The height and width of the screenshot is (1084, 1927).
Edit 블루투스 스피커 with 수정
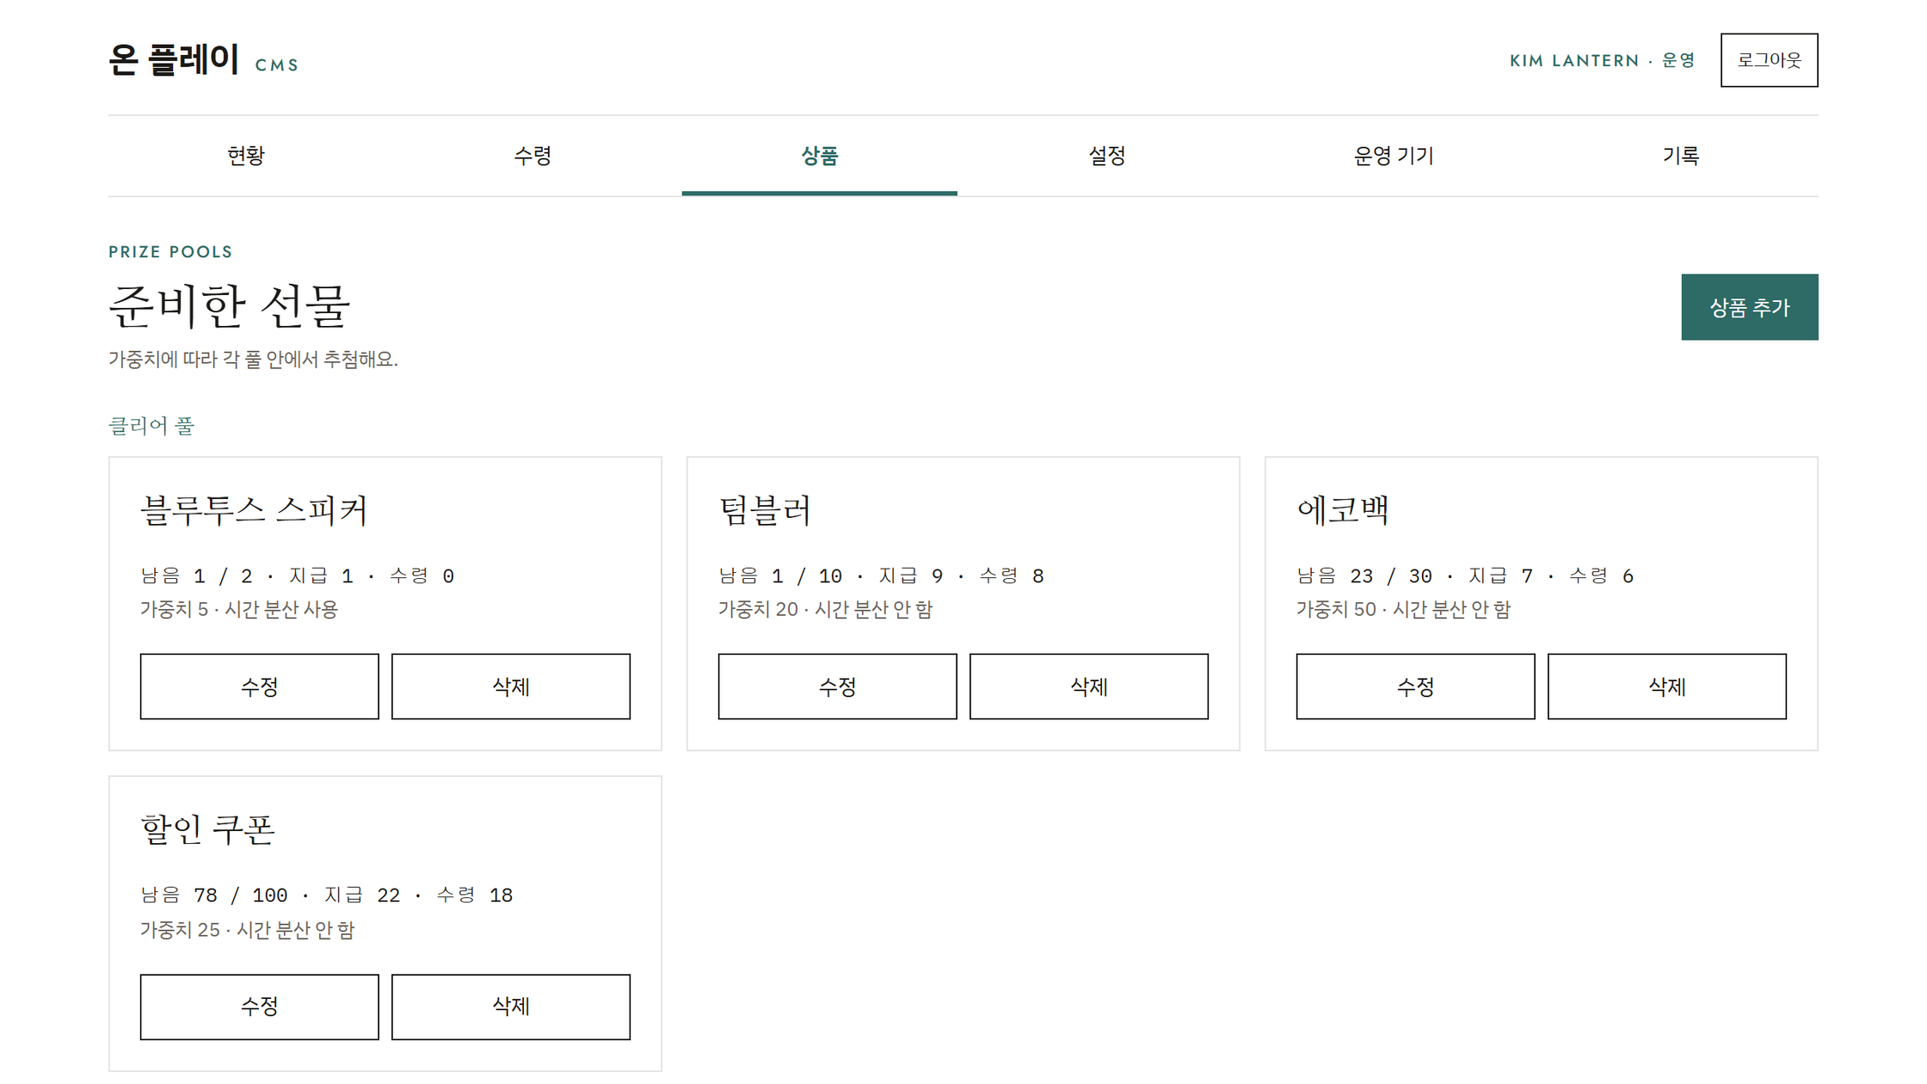[260, 687]
